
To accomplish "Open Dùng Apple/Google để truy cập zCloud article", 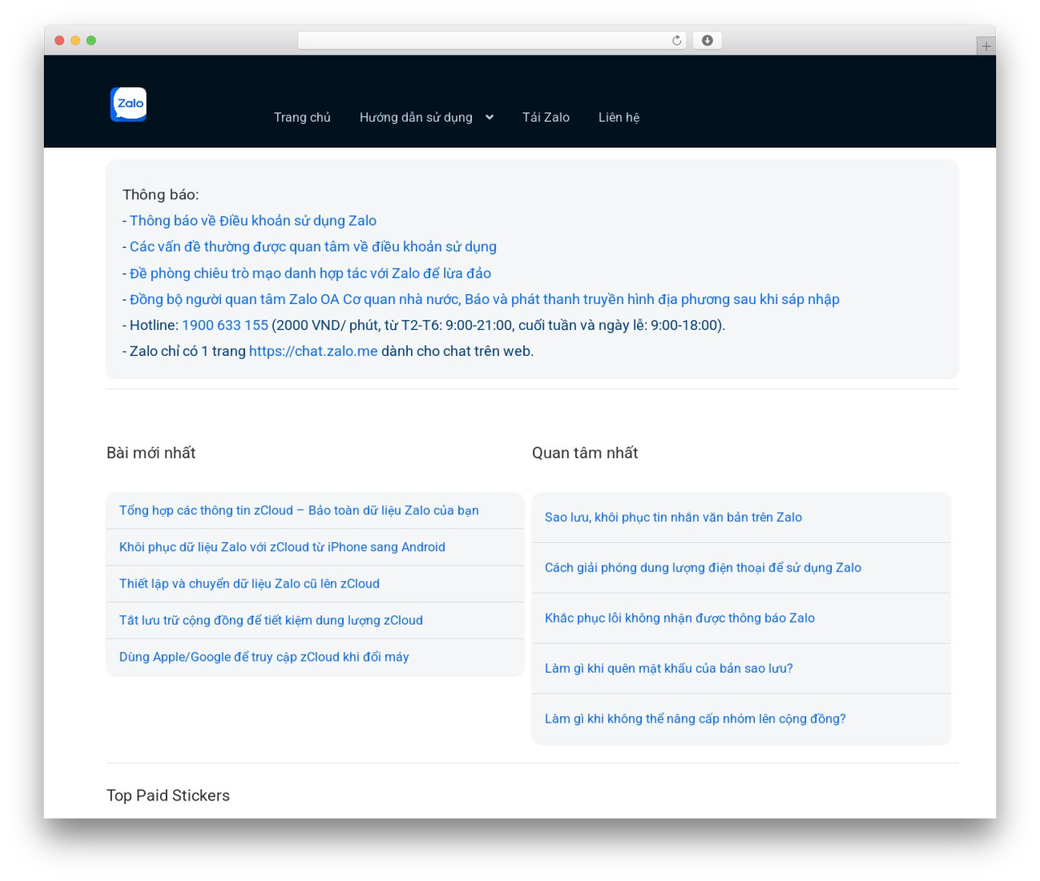I will point(264,657).
